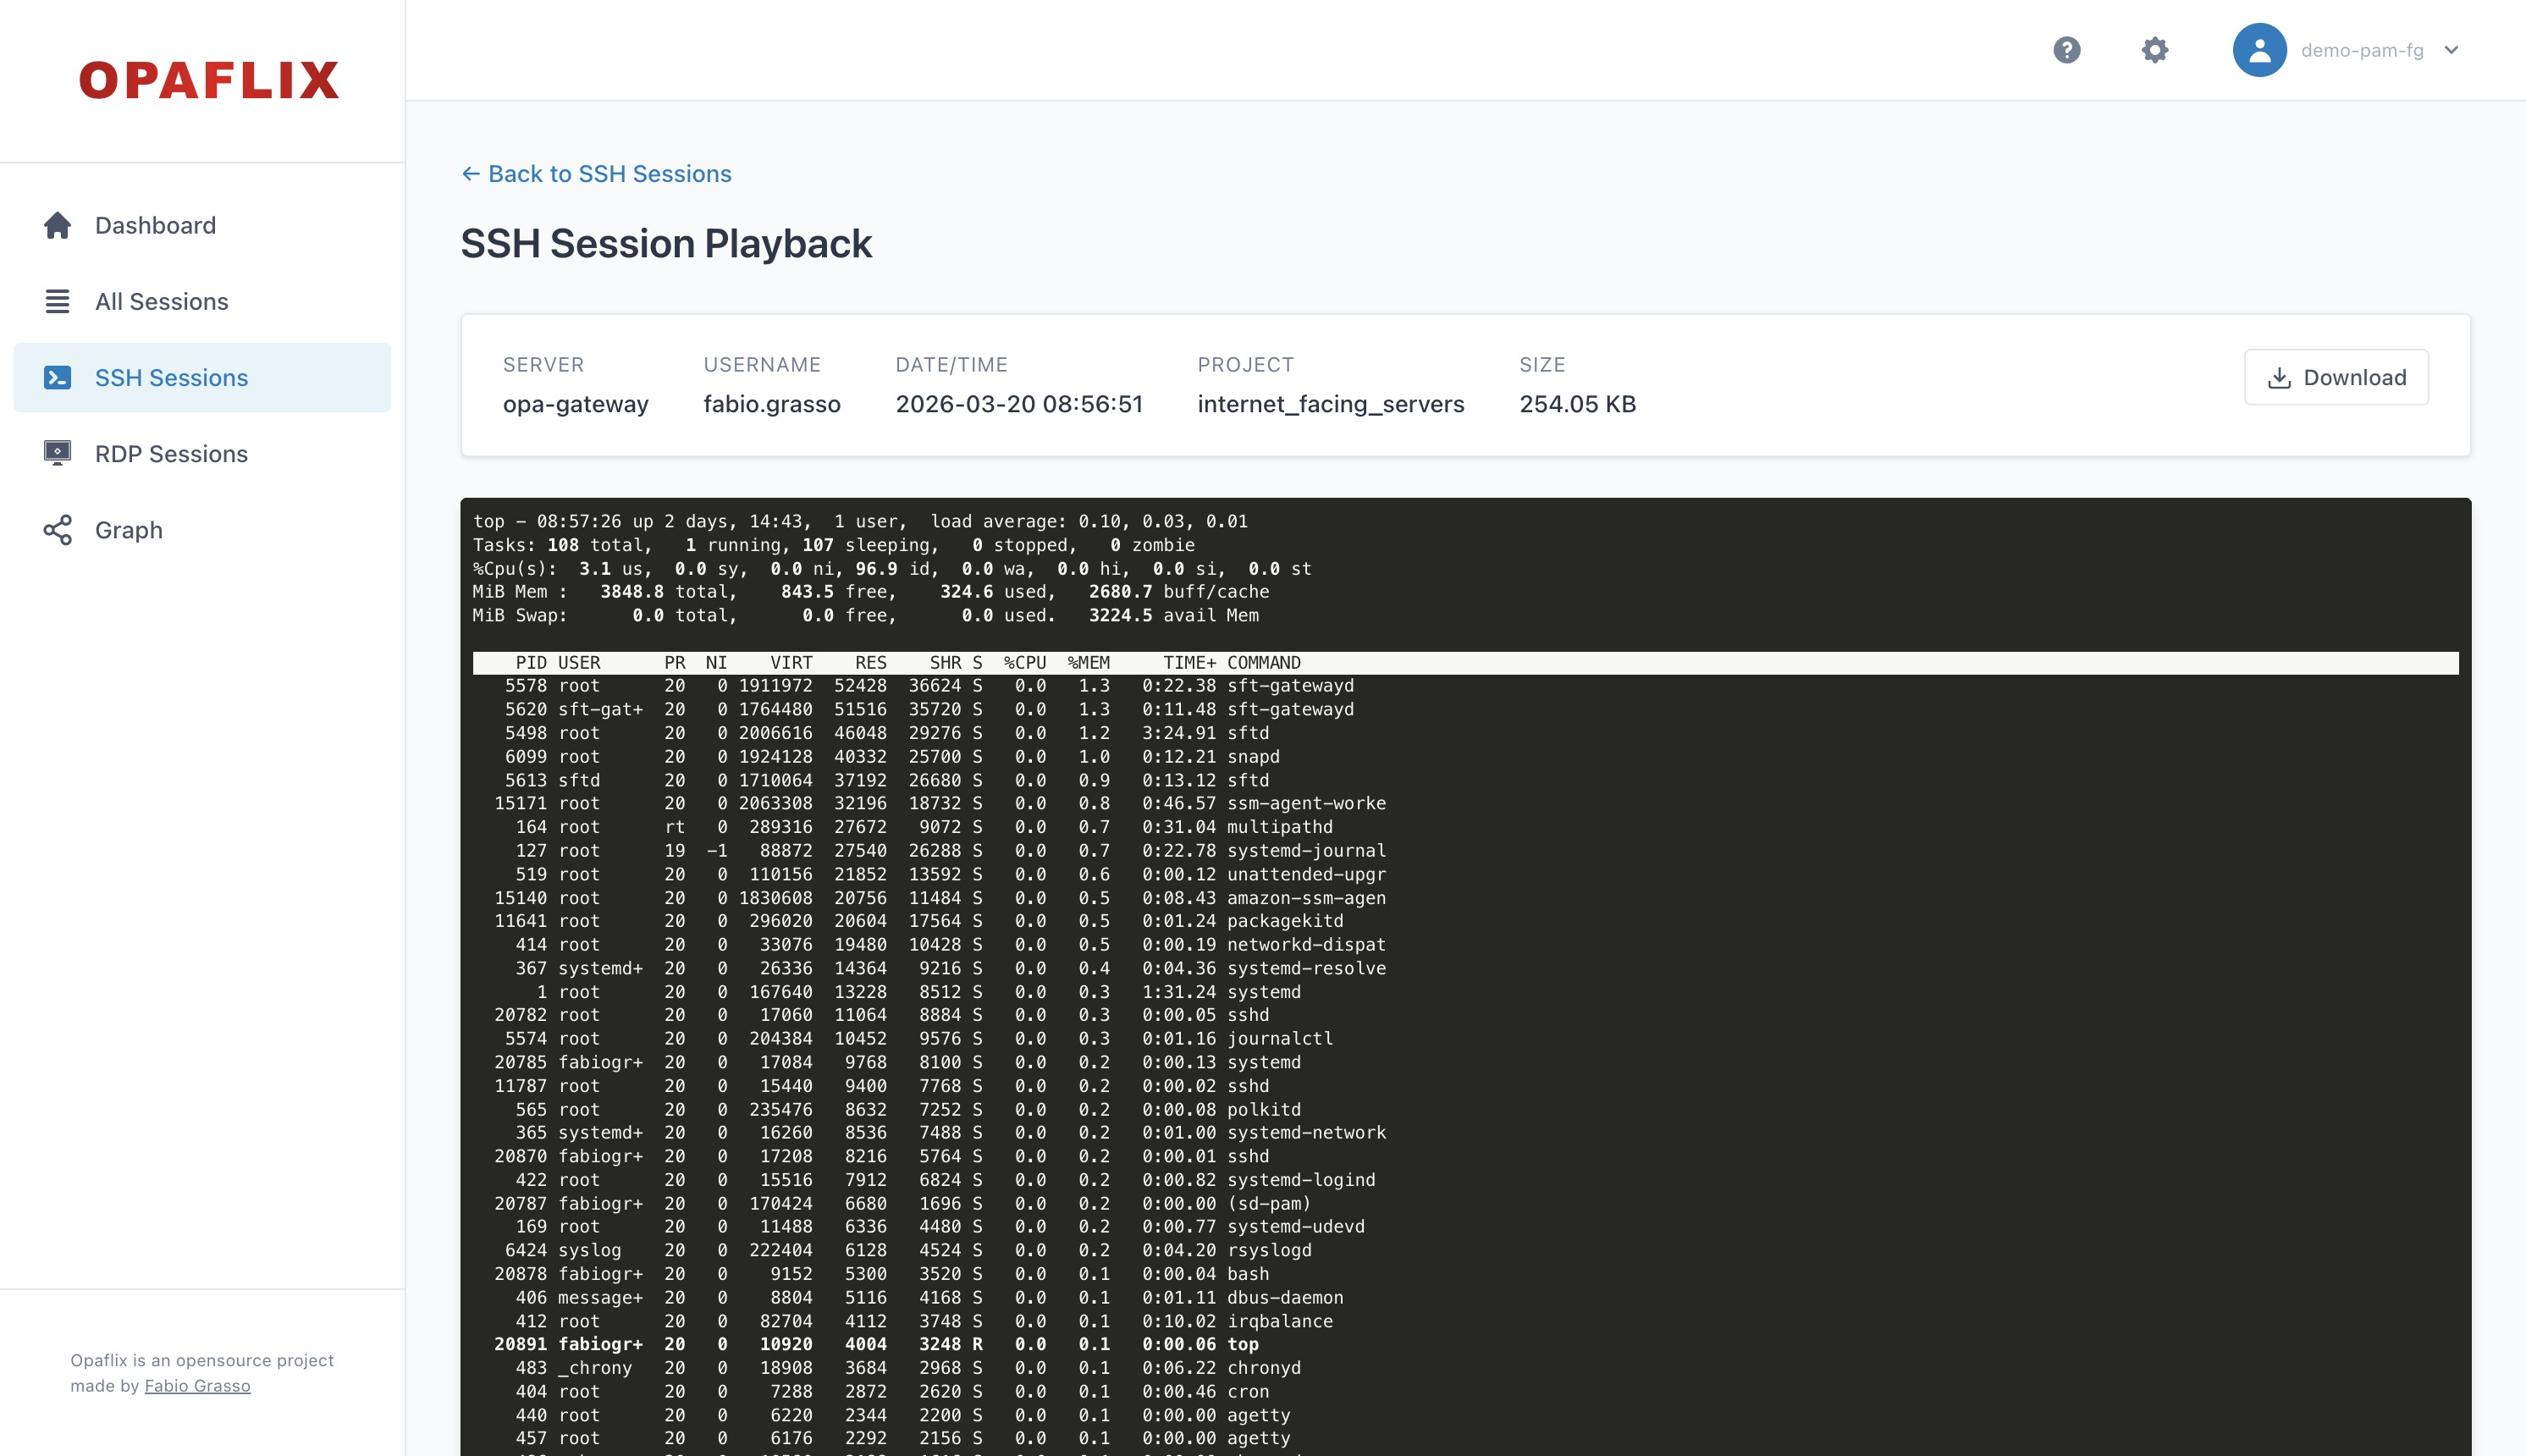The image size is (2526, 1456).
Task: Follow the Back to SSH Sessions link
Action: (598, 173)
